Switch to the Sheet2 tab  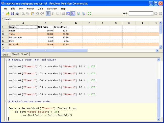pos(15,54)
